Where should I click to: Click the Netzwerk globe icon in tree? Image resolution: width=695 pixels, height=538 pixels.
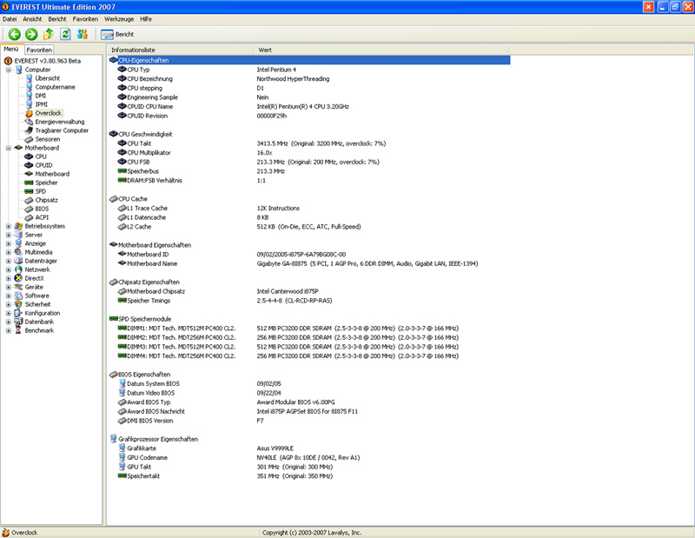point(18,269)
